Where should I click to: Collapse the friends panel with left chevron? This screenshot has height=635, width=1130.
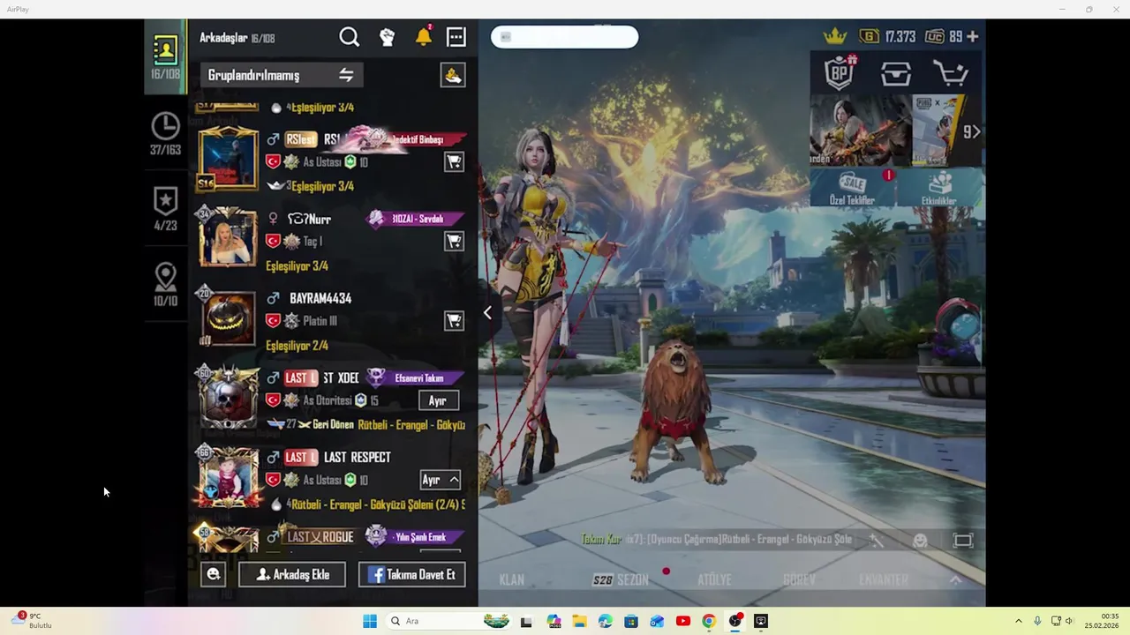[487, 313]
